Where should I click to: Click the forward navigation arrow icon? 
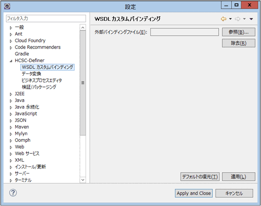tap(238, 19)
